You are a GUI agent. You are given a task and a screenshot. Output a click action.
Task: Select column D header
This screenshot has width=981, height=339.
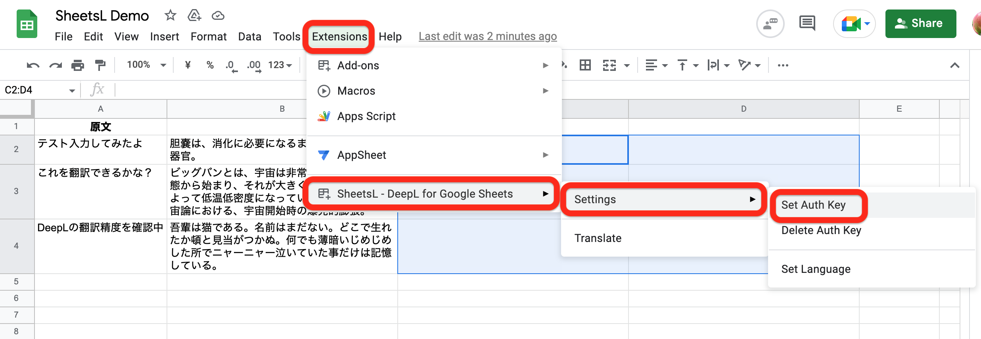744,109
